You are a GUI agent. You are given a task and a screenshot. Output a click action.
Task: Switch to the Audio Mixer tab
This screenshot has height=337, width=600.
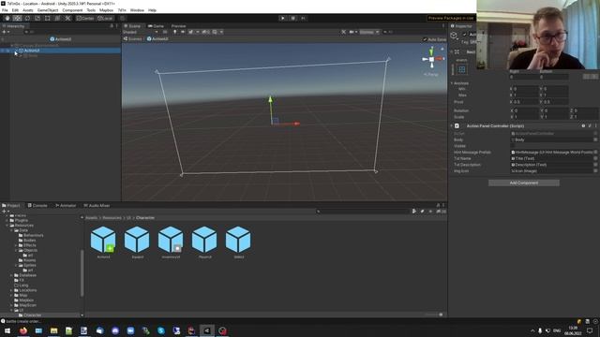(97, 206)
